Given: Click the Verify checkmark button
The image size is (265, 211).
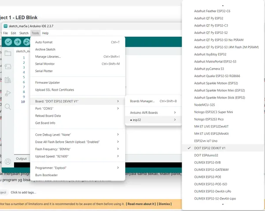Looking at the screenshot, I should click(8, 42).
